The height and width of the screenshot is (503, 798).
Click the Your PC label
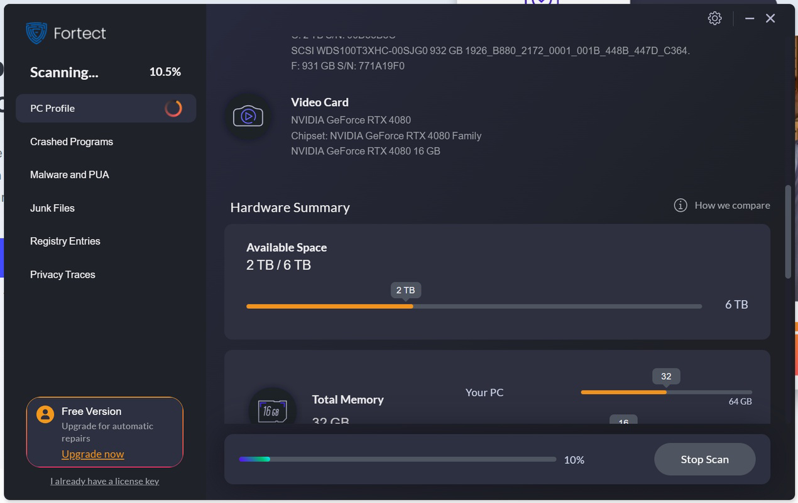(484, 392)
